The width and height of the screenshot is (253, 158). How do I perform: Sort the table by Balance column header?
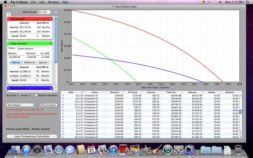192,92
